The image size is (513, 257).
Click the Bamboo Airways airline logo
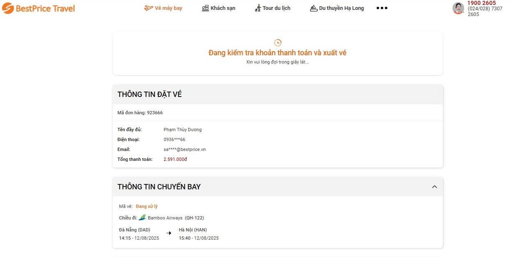142,217
